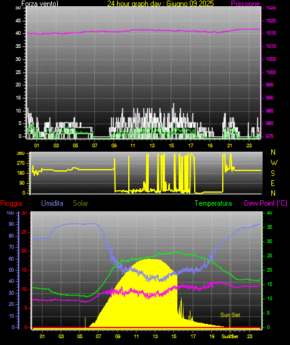This screenshot has width=290, height=345.
Task: Click the 985 value on the pressure axis
Action: click(x=269, y=111)
